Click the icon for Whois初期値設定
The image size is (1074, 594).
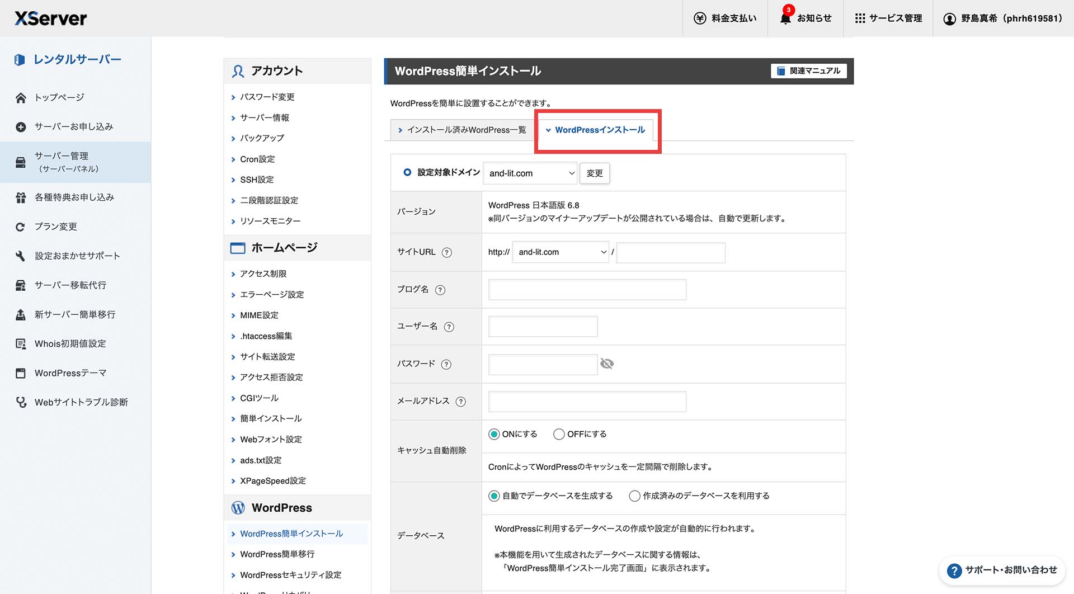(x=21, y=344)
